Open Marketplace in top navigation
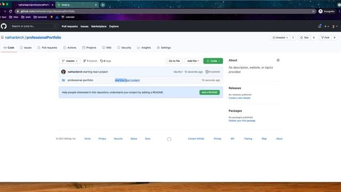This screenshot has height=192, width=341. 99,26
